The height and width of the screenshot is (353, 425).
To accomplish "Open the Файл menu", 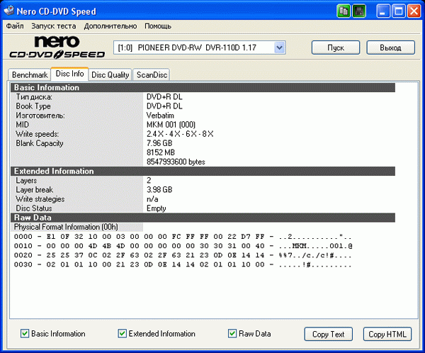I will click(15, 26).
